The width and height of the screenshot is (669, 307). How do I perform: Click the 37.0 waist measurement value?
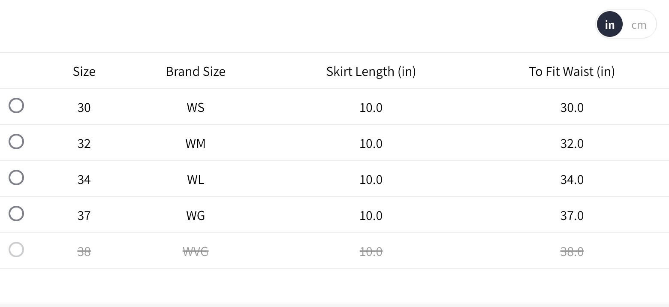(x=572, y=215)
